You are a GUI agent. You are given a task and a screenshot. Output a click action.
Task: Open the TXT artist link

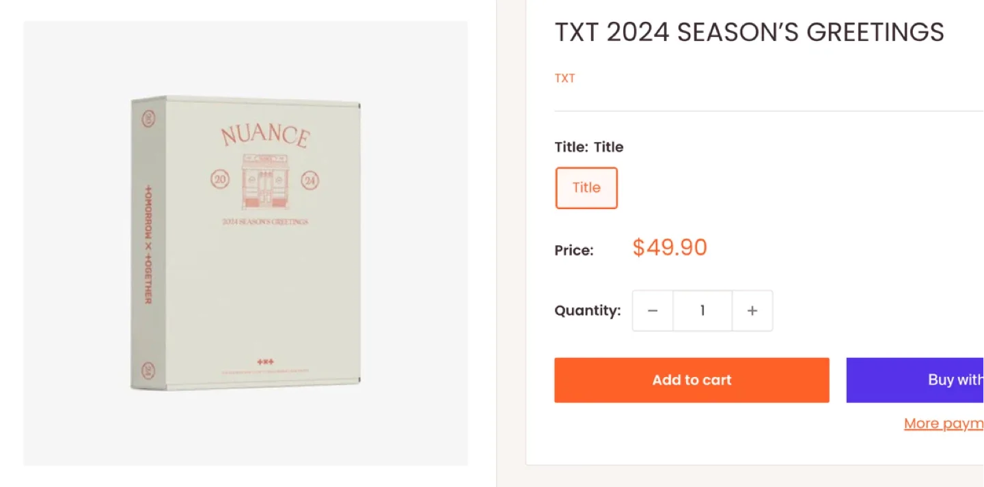(564, 78)
